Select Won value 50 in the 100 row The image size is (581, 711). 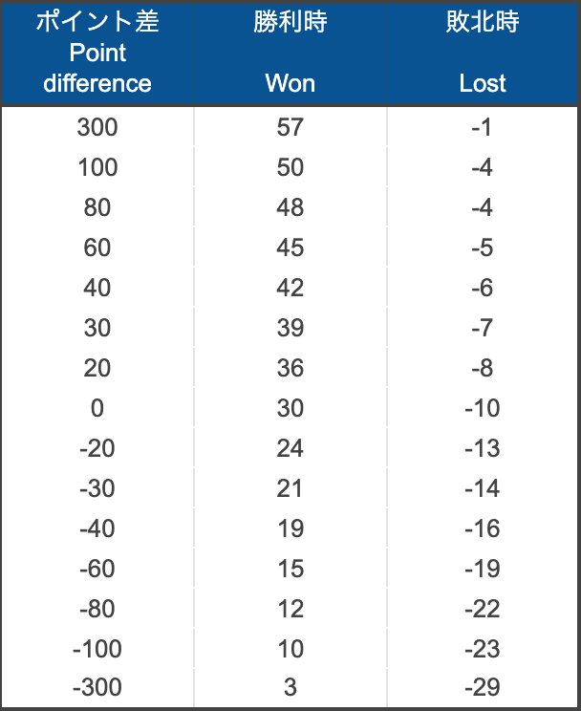[290, 168]
